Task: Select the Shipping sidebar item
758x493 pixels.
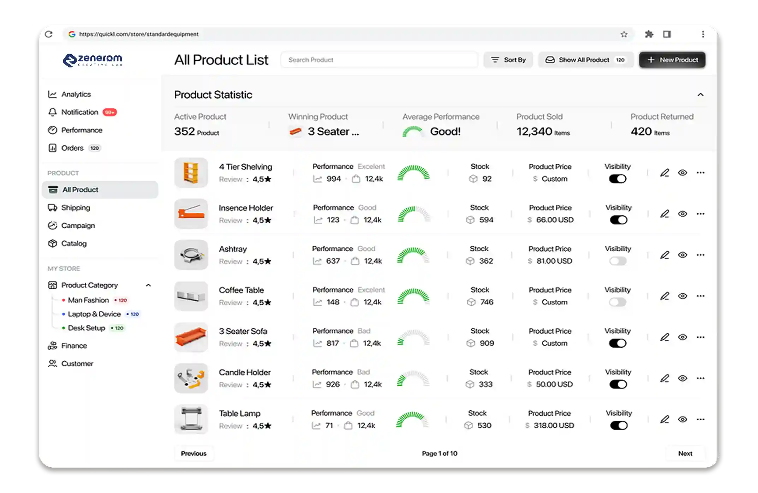Action: click(x=76, y=208)
